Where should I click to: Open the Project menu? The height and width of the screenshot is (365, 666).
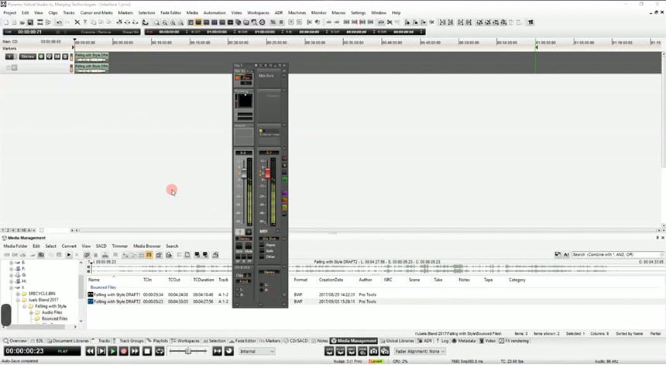pyautogui.click(x=10, y=12)
